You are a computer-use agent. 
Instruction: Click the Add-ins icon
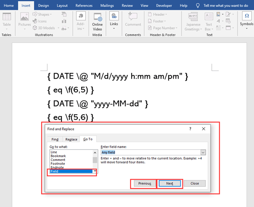click(x=81, y=16)
